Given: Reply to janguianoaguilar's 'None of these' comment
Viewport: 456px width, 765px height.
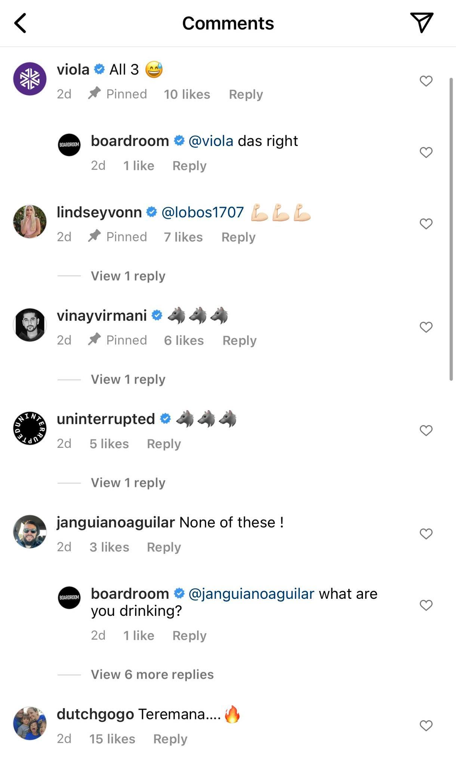Looking at the screenshot, I should (x=164, y=547).
